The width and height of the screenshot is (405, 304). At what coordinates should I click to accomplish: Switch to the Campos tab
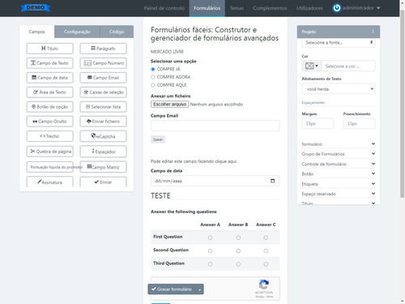(x=37, y=32)
